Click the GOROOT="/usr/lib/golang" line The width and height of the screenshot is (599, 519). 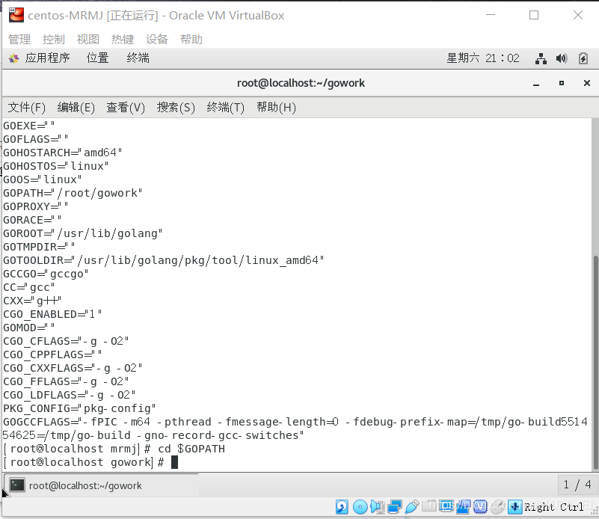[83, 233]
